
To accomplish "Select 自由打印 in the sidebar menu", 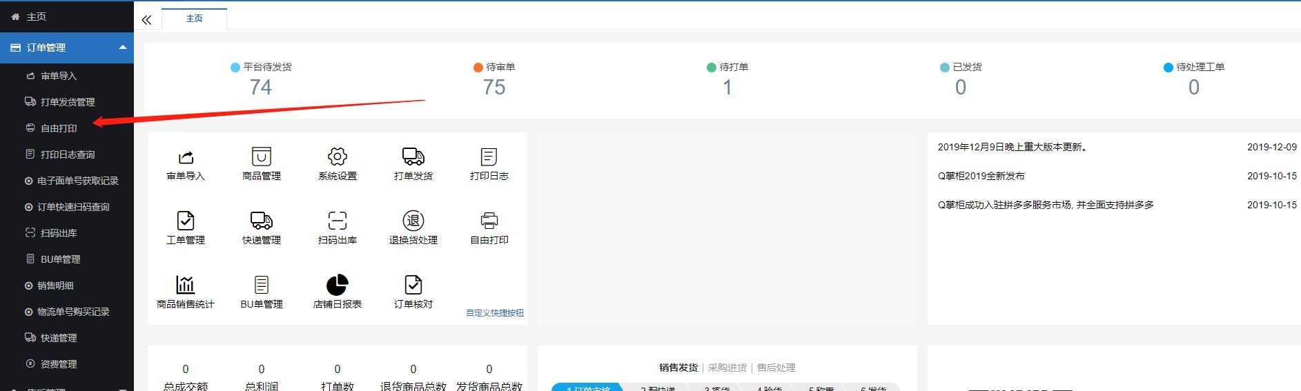I will pyautogui.click(x=59, y=128).
